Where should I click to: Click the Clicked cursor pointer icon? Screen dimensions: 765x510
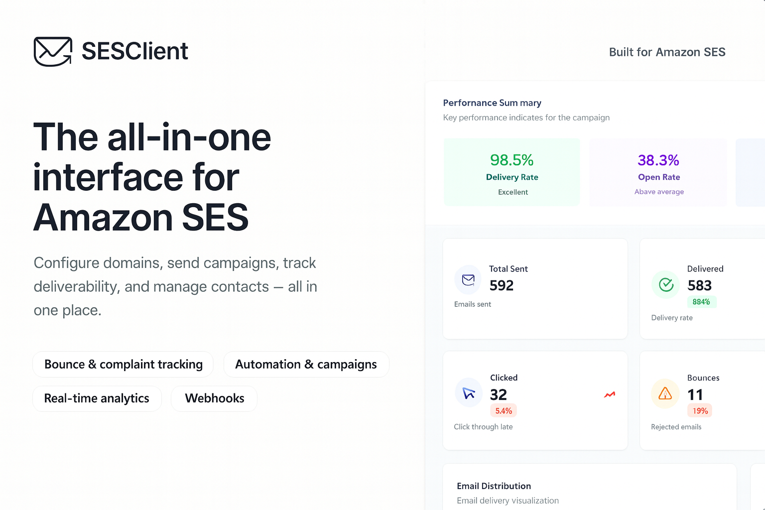coord(469,393)
